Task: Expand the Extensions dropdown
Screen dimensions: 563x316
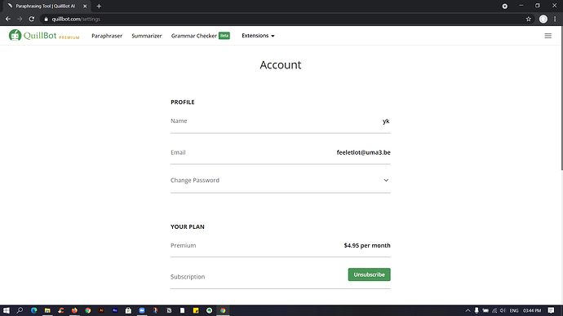Action: pos(258,36)
